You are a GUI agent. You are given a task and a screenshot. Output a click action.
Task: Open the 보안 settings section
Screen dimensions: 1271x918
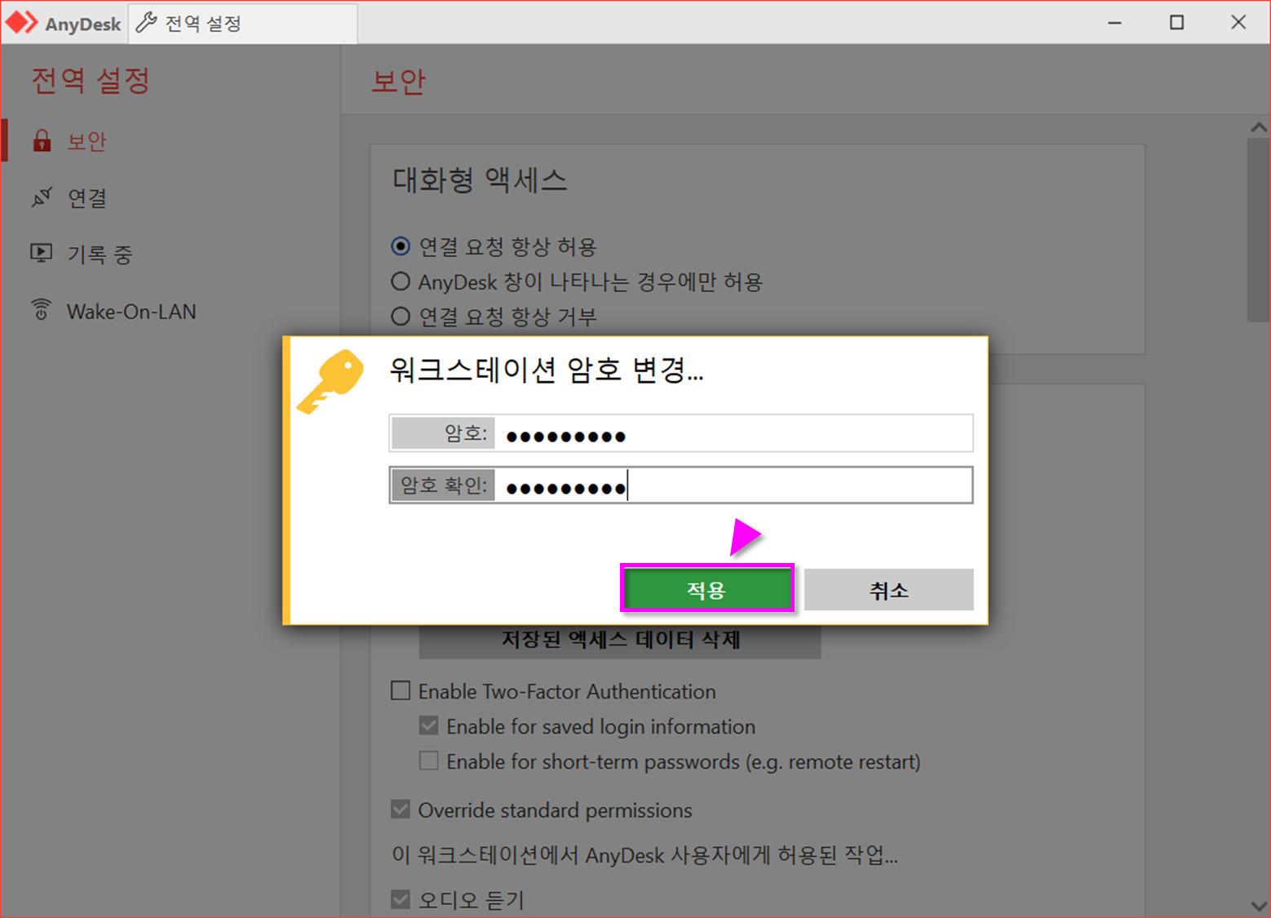tap(170, 140)
